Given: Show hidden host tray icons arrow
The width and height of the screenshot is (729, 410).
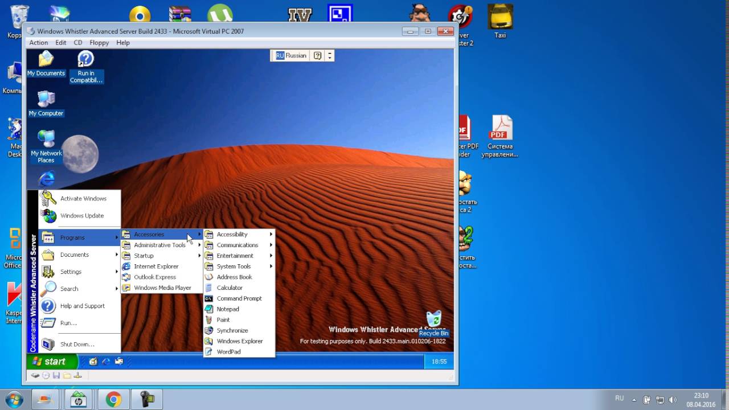Looking at the screenshot, I should coord(634,399).
